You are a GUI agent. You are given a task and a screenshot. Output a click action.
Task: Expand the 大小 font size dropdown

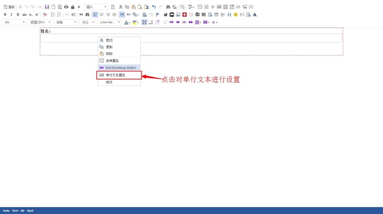pos(87,22)
